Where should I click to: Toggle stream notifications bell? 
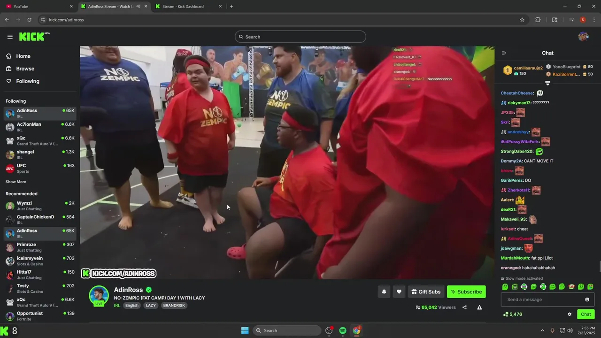point(384,292)
